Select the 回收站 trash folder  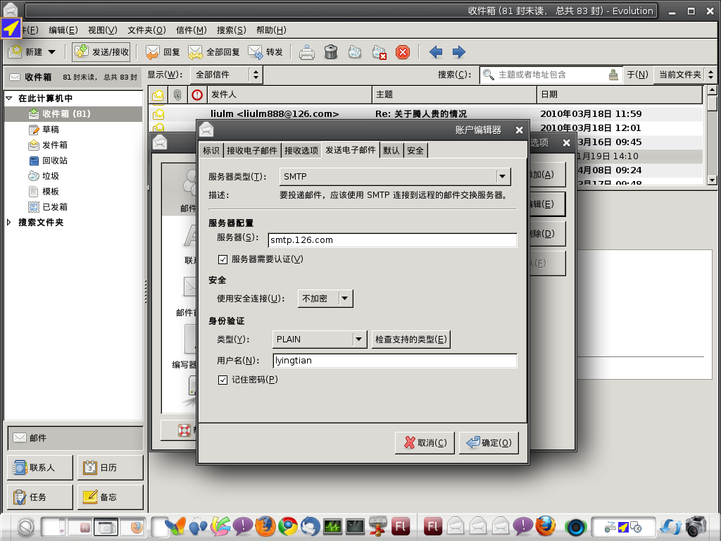click(x=48, y=161)
